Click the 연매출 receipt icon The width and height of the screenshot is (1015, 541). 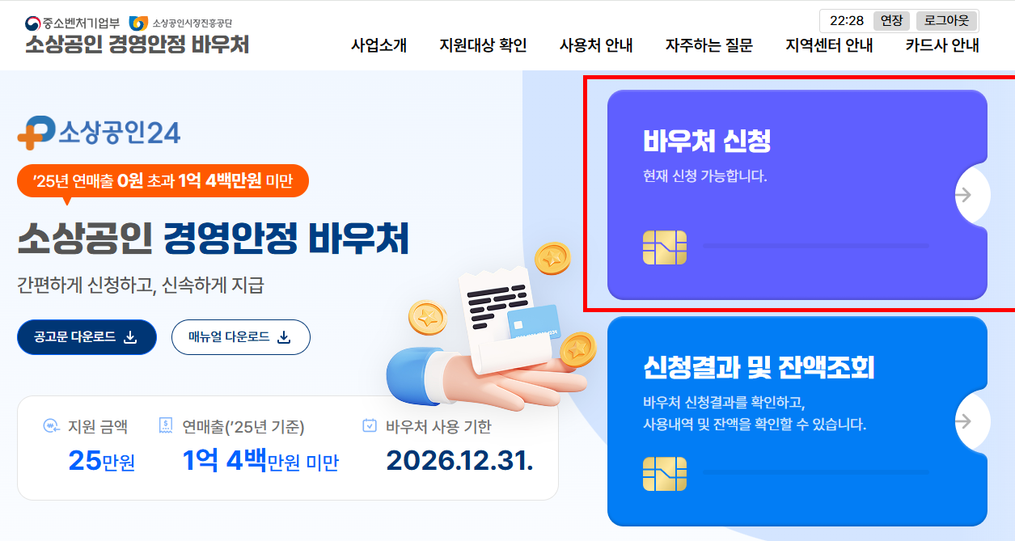(x=166, y=425)
